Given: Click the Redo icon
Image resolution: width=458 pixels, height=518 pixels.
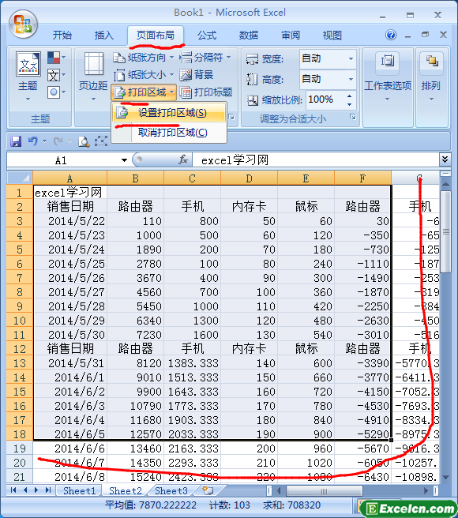Looking at the screenshot, I should 58,141.
